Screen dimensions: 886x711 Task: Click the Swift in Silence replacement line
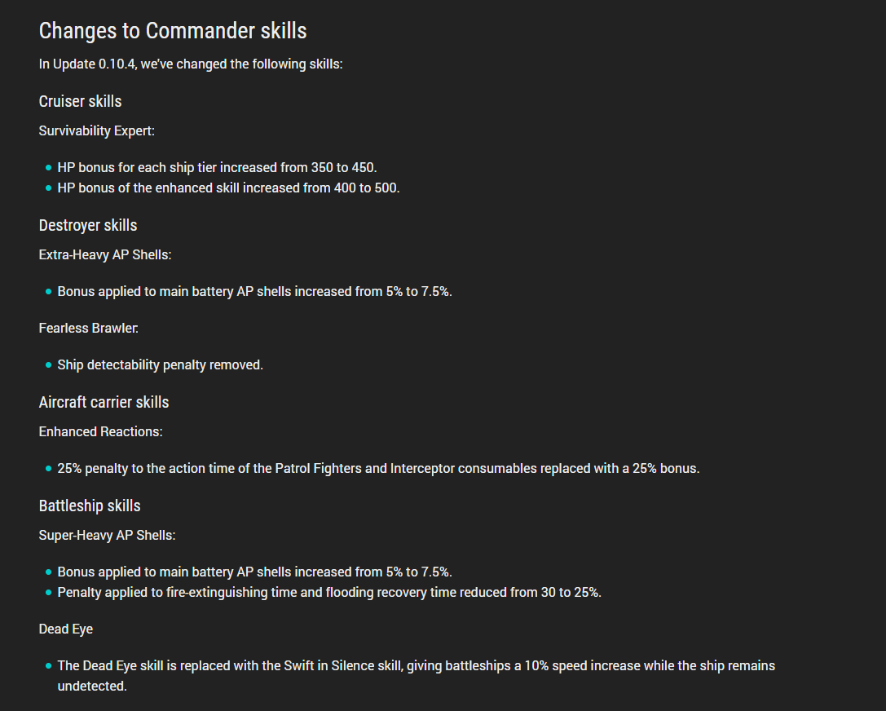416,665
